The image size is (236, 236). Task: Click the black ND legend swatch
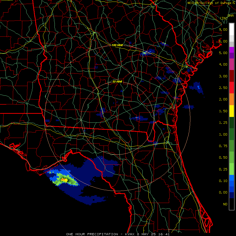(232, 204)
